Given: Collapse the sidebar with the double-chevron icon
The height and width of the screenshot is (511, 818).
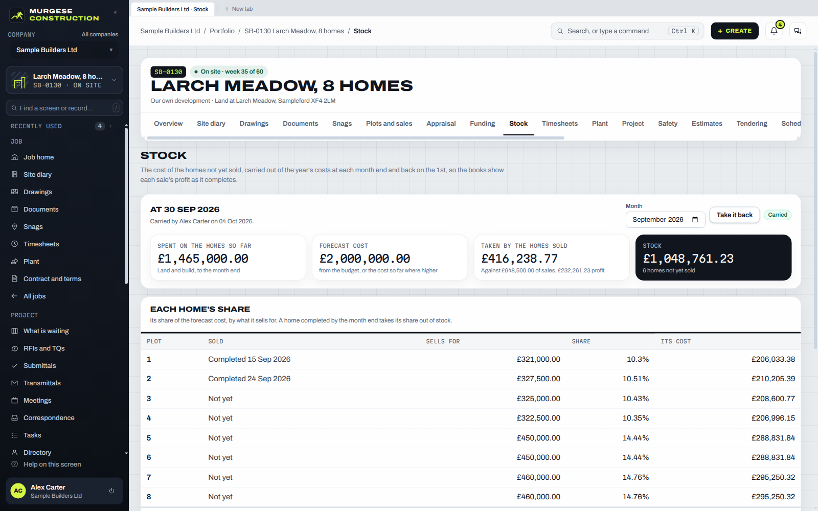Looking at the screenshot, I should point(115,12).
